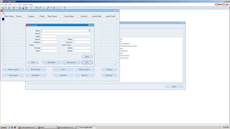Switch to Oracle Applications Home taskbar item
This screenshot has width=230, height=129.
click(x=27, y=128)
